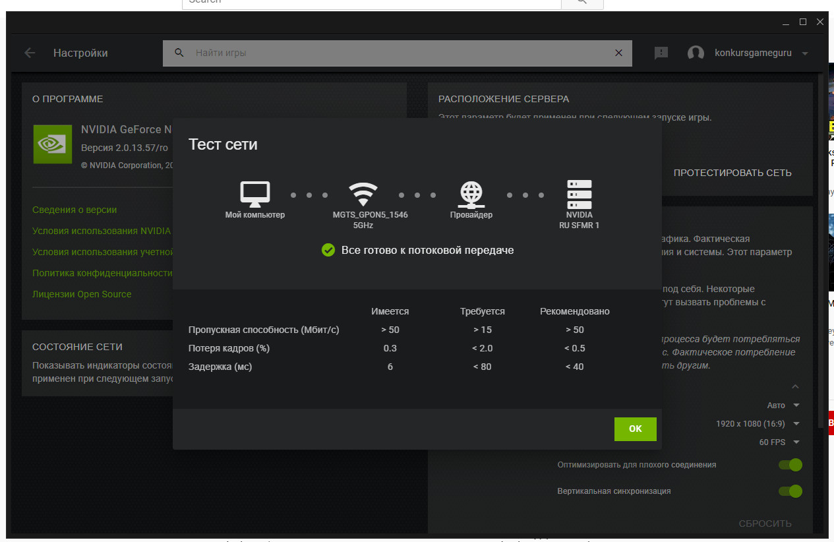This screenshot has width=834, height=542.
Task: Click the Имеется column header
Action: (x=390, y=311)
